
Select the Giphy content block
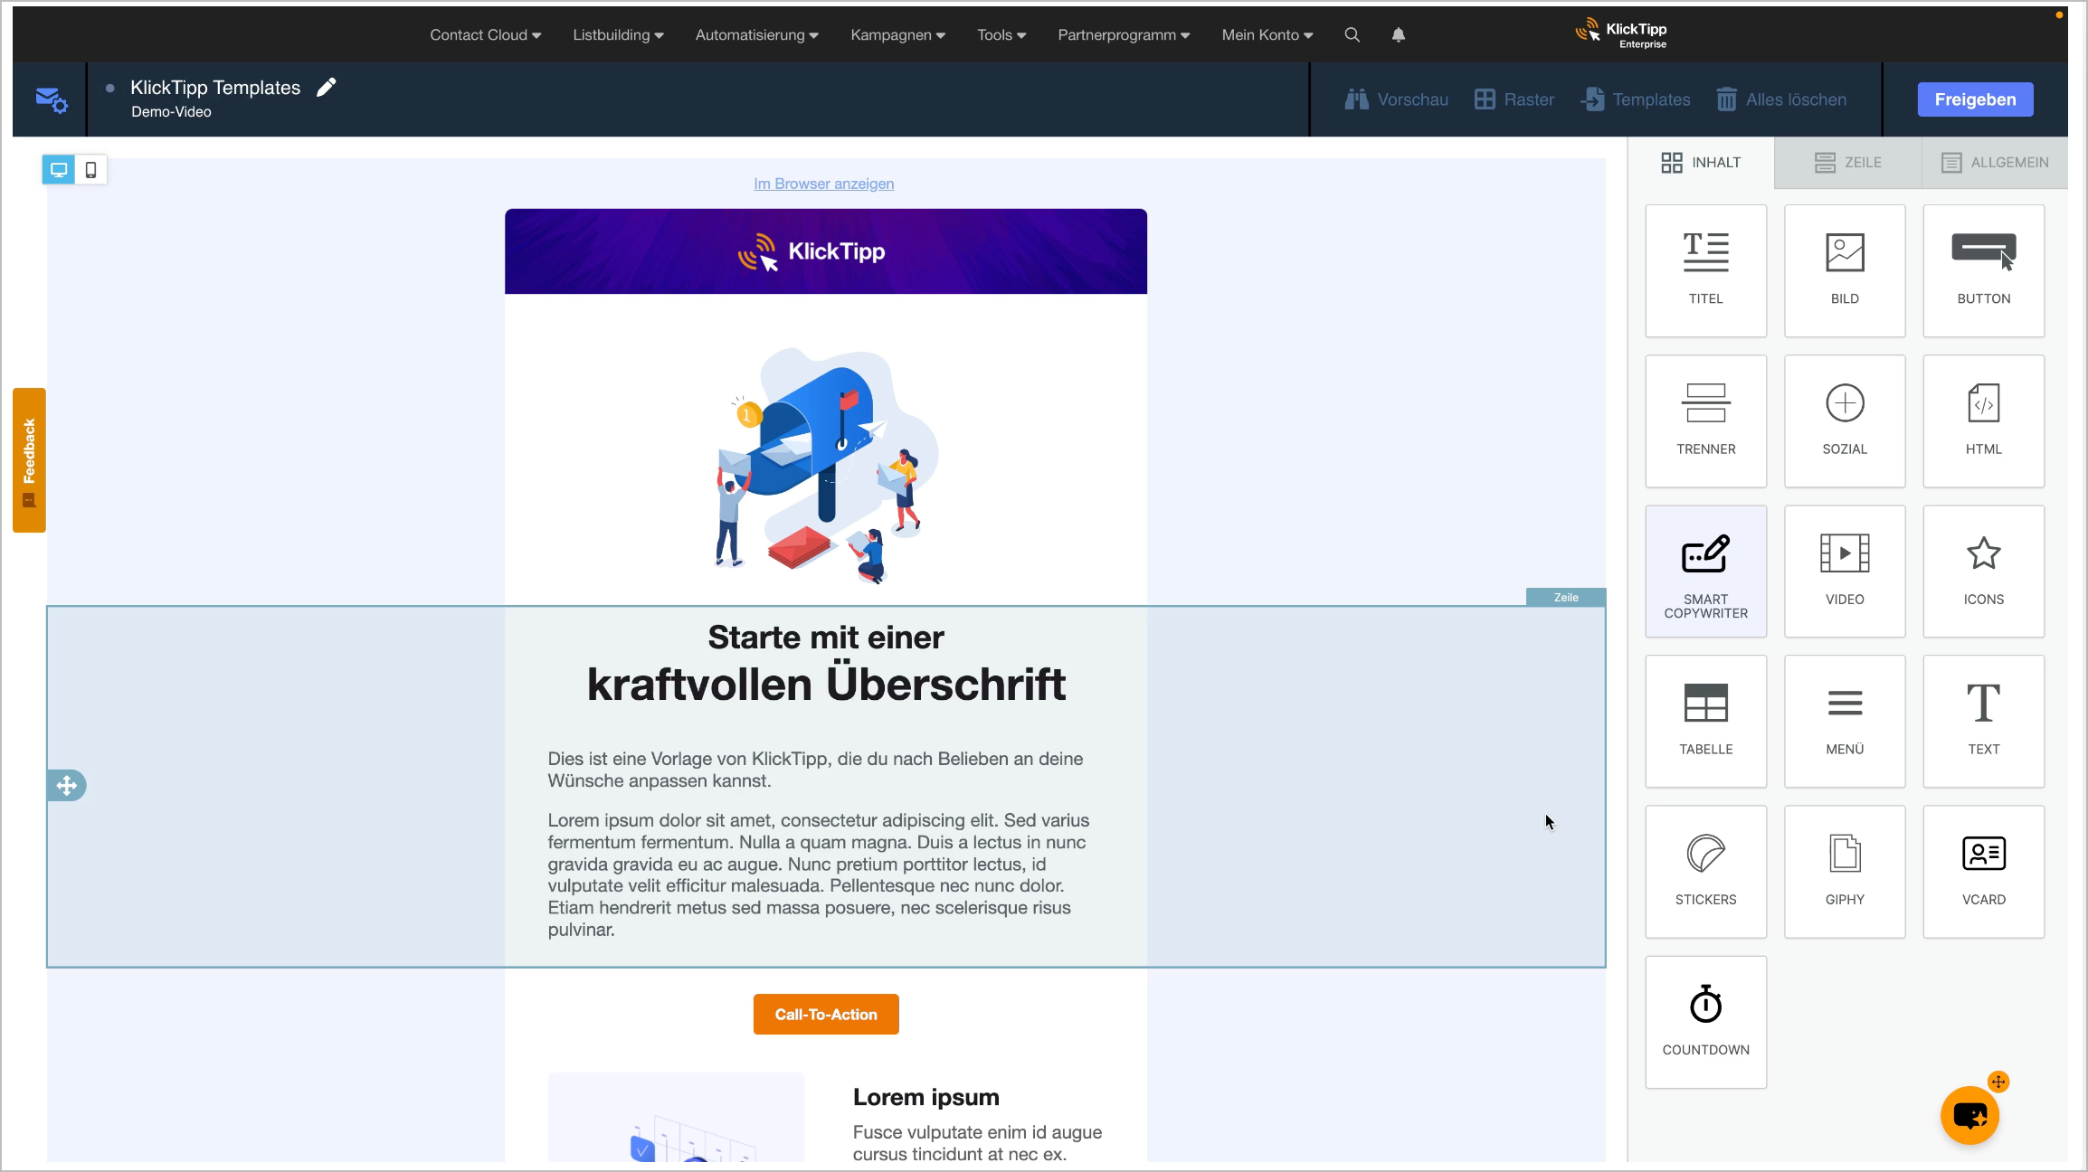(1844, 872)
